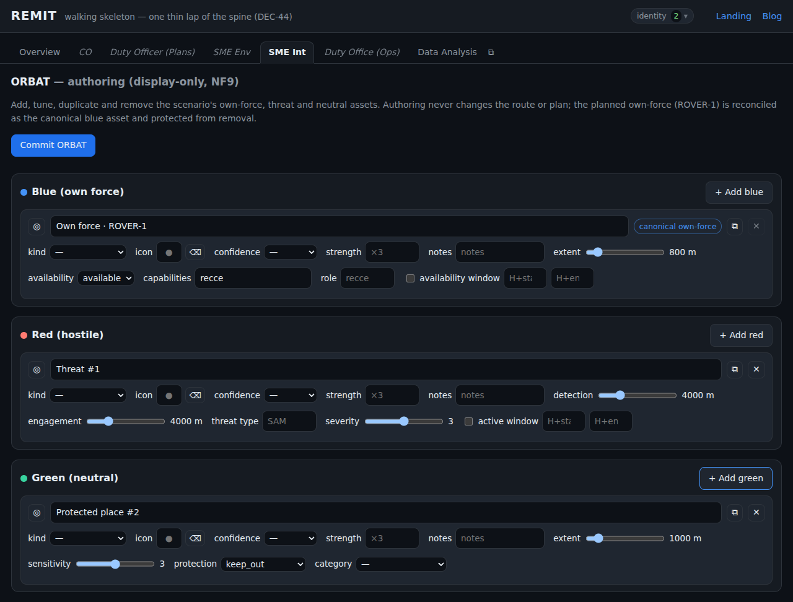The image size is (793, 602).
Task: Open the Threat #1 confidence dropdown
Action: 291,396
